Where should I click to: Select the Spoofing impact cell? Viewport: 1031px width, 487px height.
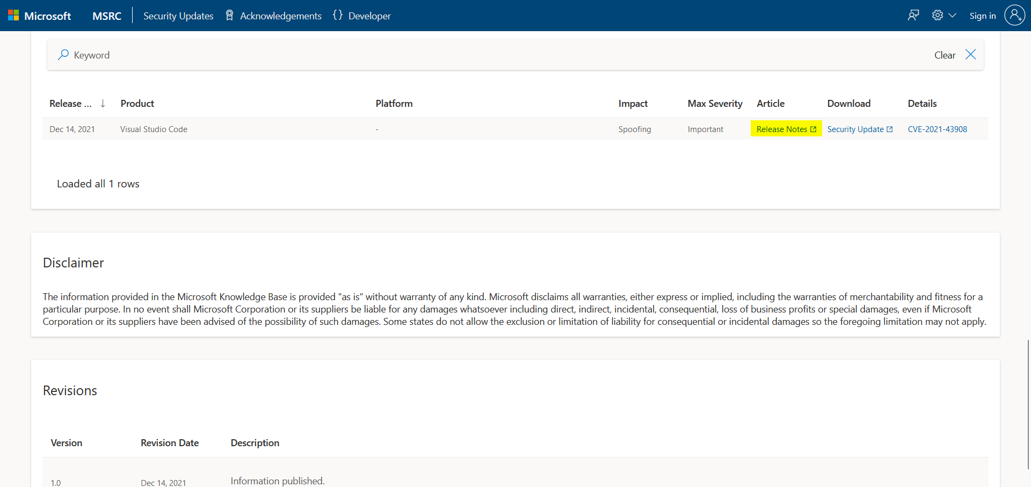coord(635,129)
